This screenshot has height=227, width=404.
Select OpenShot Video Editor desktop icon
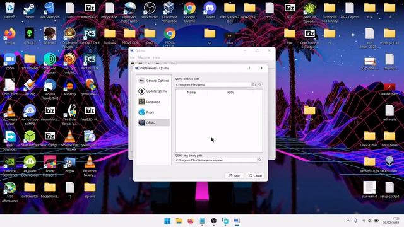tap(129, 12)
